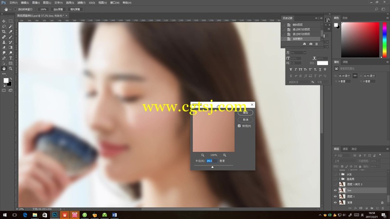Zoom out in Gaussian Blur preview

(203, 155)
